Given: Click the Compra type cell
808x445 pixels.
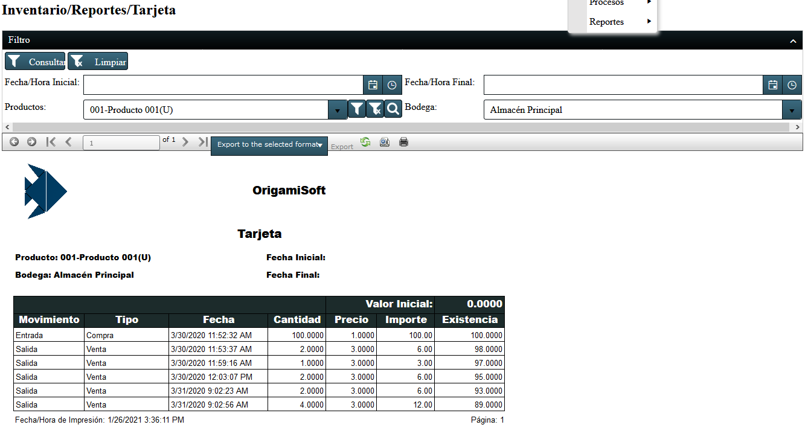Looking at the screenshot, I should [127, 335].
